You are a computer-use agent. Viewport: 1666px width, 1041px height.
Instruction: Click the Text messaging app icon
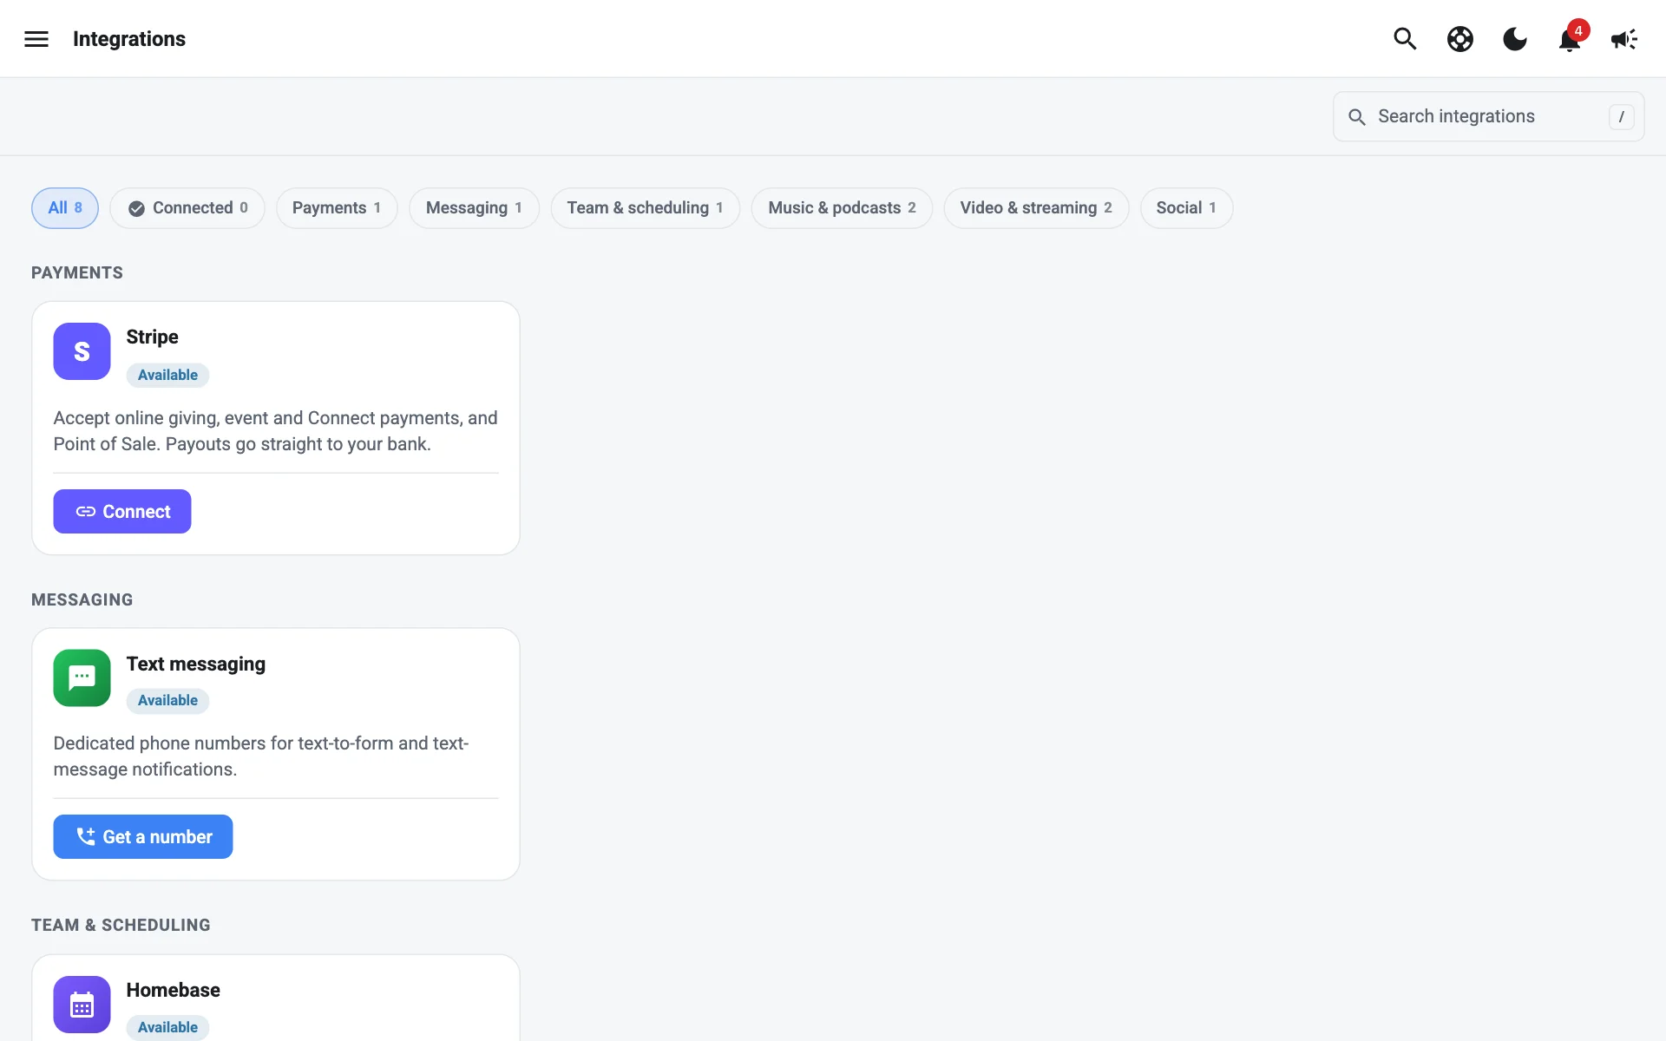82,678
